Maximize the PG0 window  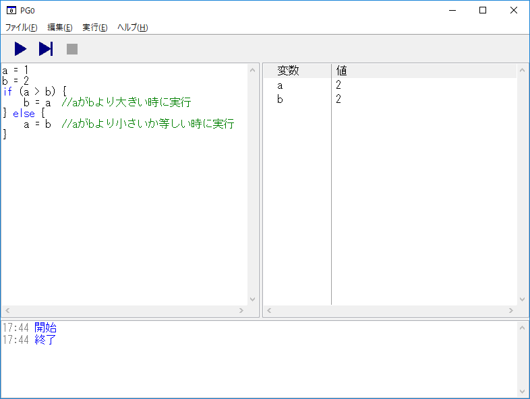tap(483, 11)
